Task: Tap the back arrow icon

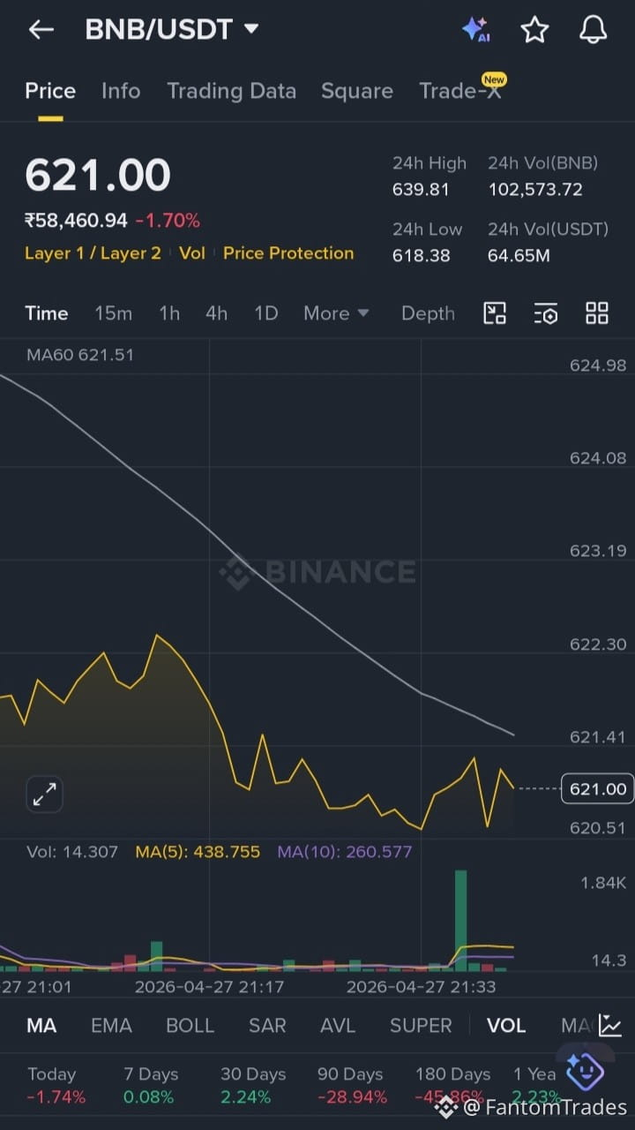Action: click(x=41, y=30)
